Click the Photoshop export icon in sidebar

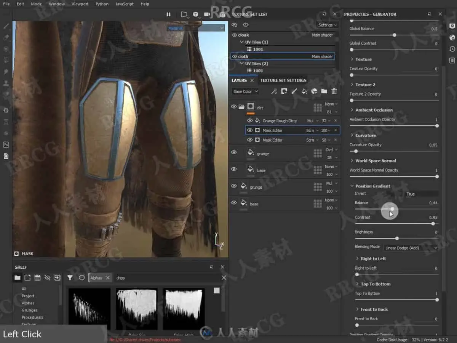click(6, 145)
